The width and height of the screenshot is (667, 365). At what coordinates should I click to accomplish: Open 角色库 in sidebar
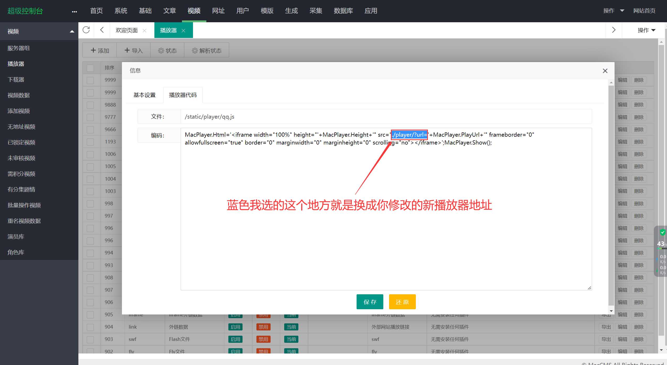pyautogui.click(x=16, y=252)
